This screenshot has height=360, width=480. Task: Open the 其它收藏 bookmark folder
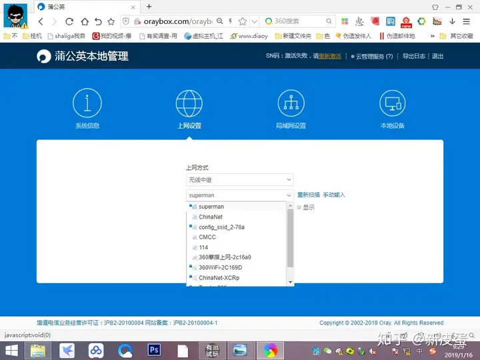pos(457,36)
